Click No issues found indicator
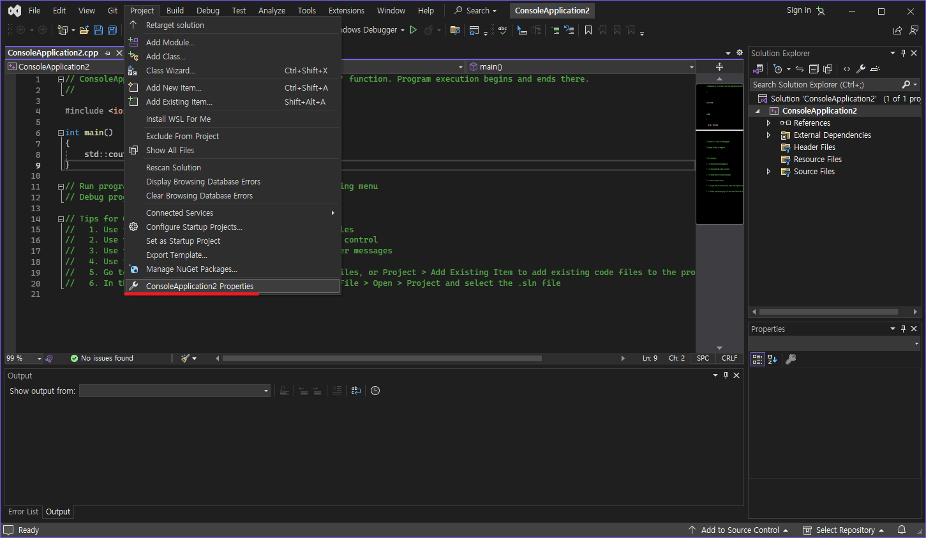The width and height of the screenshot is (926, 538). [102, 359]
